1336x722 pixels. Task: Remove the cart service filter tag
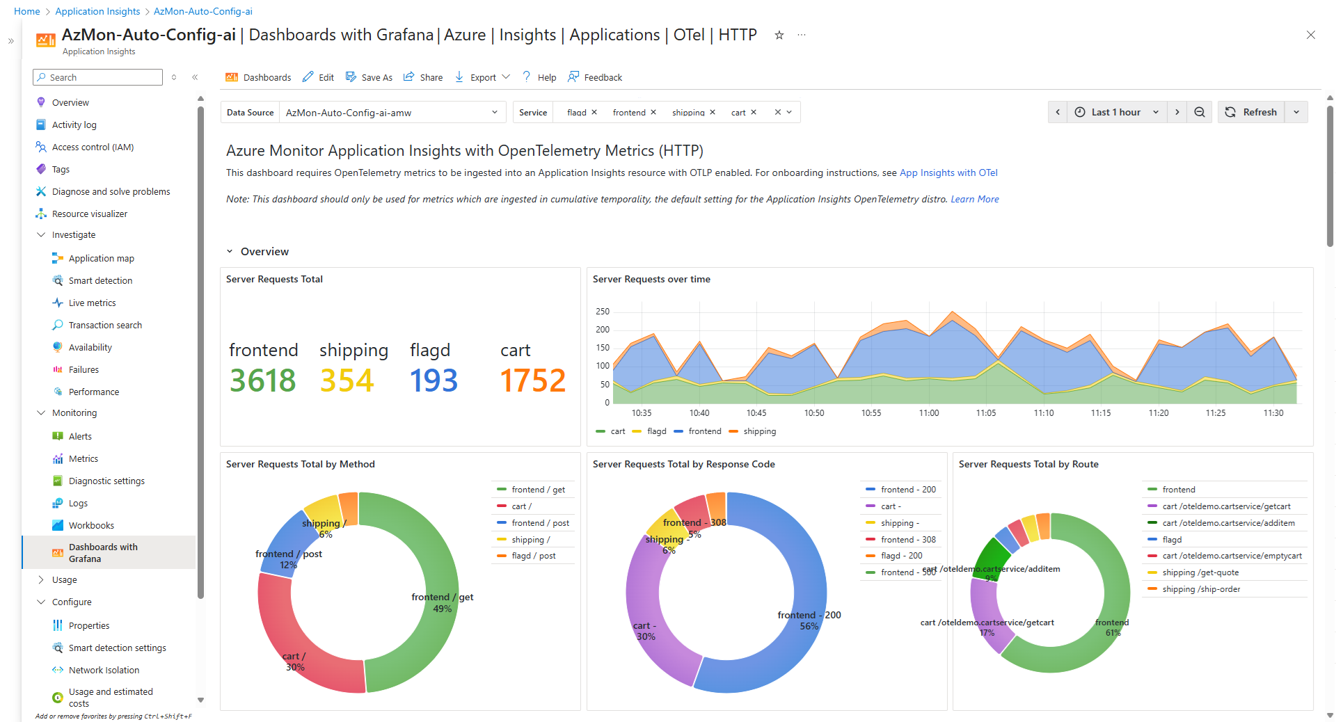click(754, 112)
